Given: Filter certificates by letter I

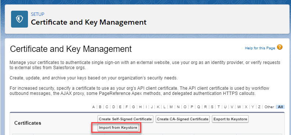Looking at the screenshot, I should [146, 107].
